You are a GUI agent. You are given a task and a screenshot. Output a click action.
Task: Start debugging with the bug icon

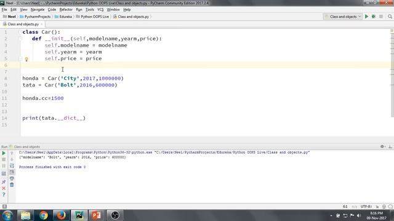click(374, 17)
